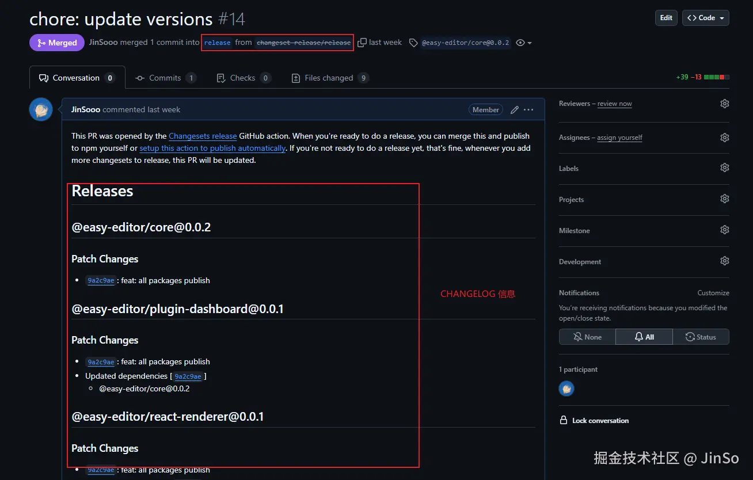Open the release base branch link

217,43
